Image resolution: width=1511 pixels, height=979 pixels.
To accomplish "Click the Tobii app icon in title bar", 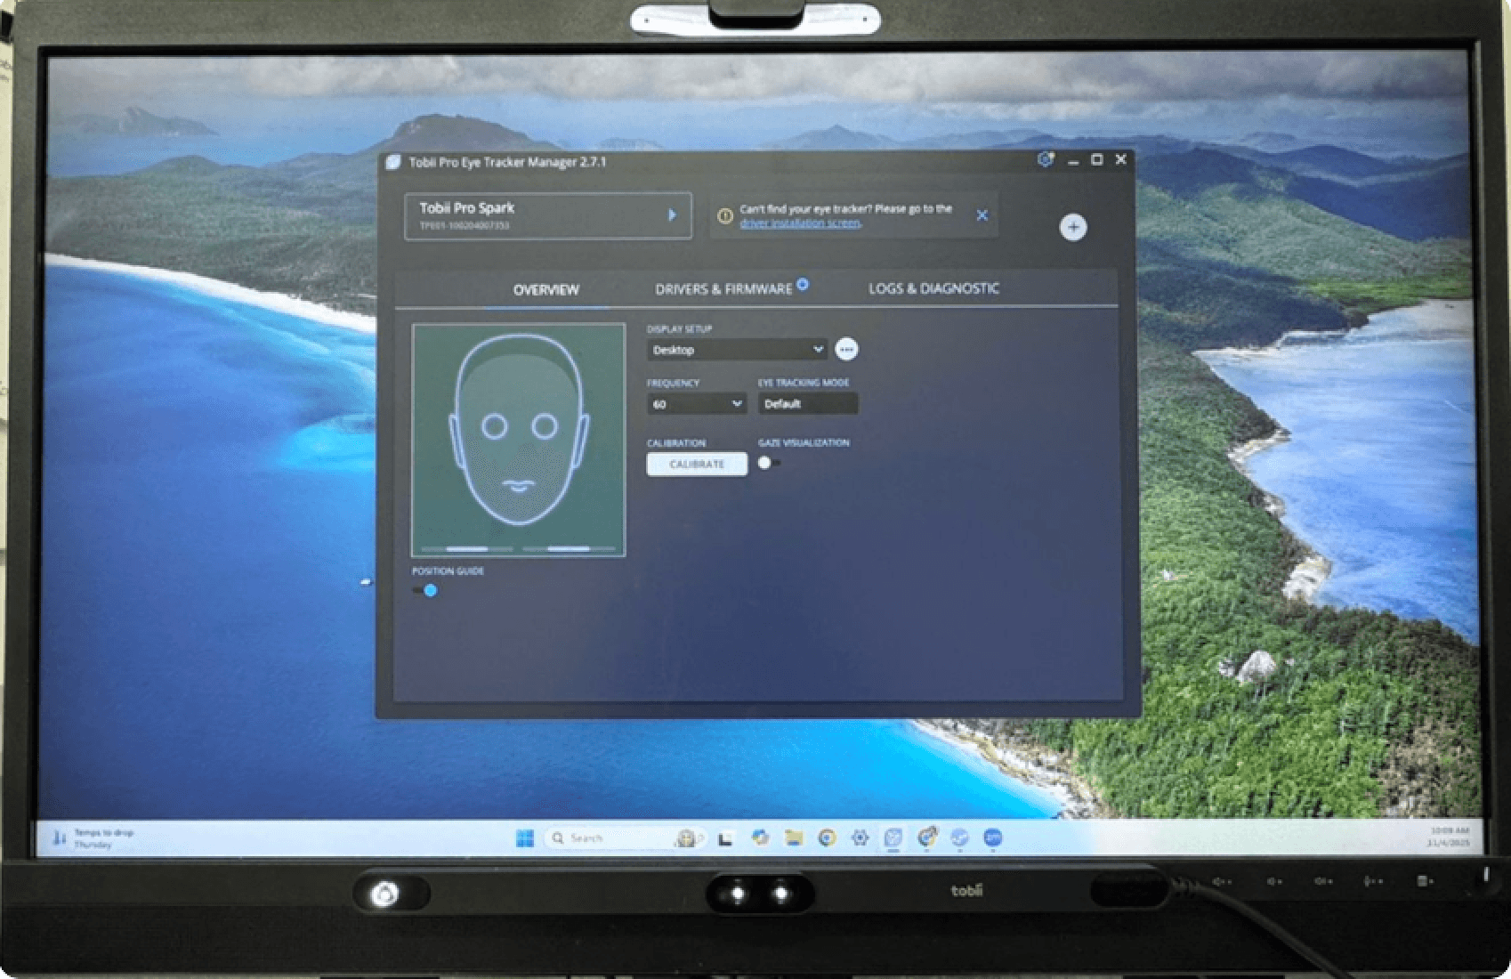I will [393, 162].
